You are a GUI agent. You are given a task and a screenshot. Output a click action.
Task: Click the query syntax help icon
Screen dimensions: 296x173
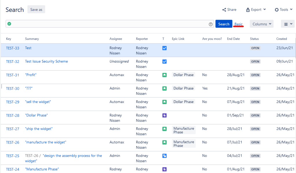point(211,24)
